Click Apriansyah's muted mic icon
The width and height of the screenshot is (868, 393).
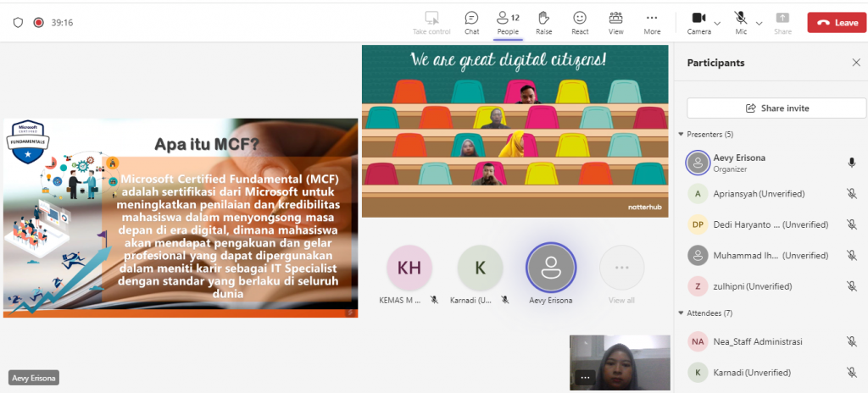point(851,194)
